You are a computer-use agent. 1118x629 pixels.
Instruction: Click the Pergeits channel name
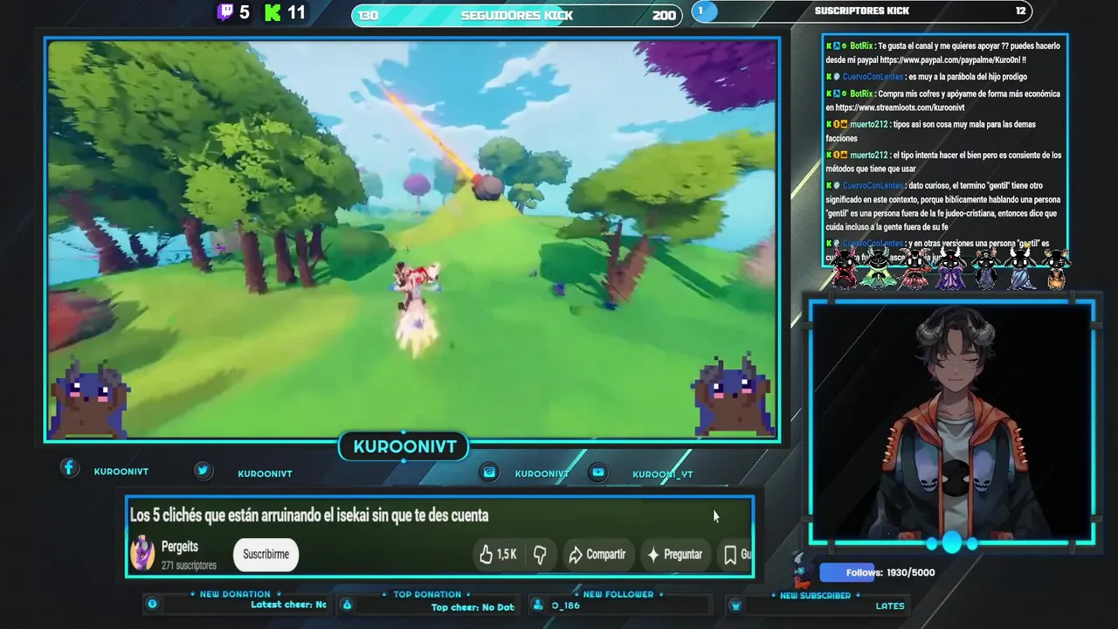pyautogui.click(x=180, y=547)
